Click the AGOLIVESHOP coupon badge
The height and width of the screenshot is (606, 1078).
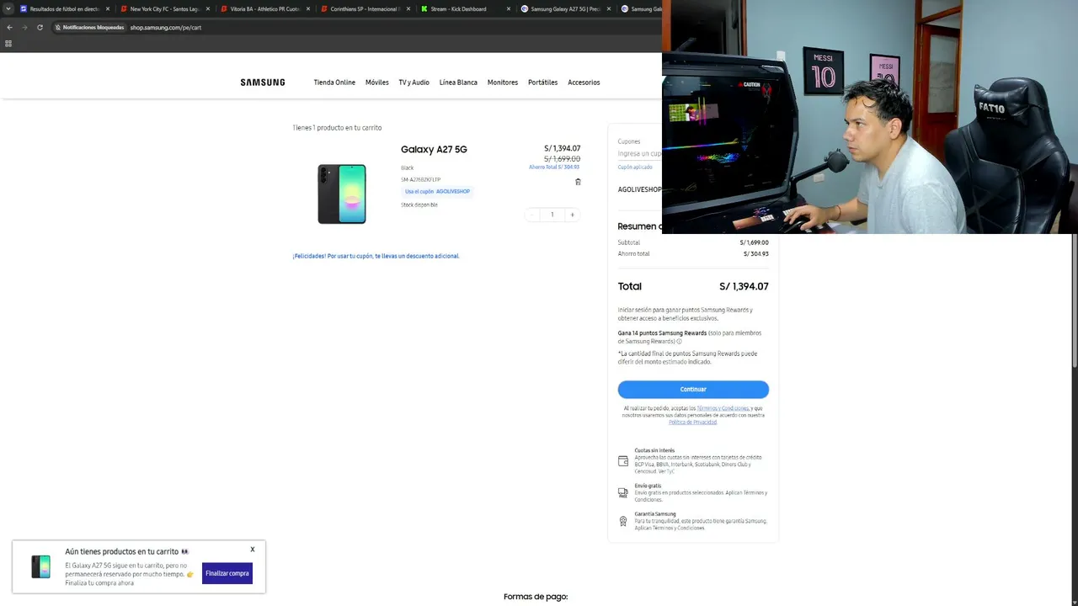[x=437, y=192]
